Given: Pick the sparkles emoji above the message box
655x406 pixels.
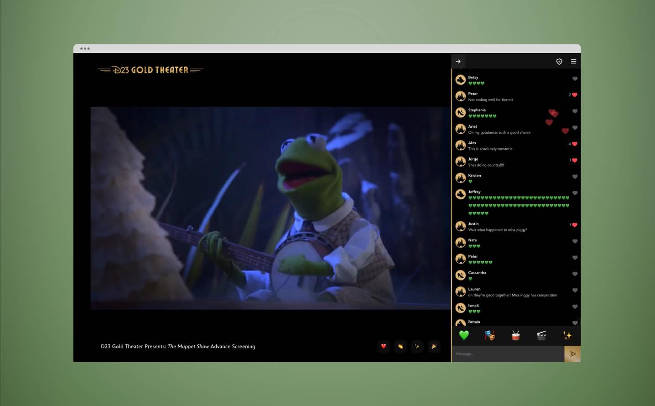Looking at the screenshot, I should click(x=567, y=335).
